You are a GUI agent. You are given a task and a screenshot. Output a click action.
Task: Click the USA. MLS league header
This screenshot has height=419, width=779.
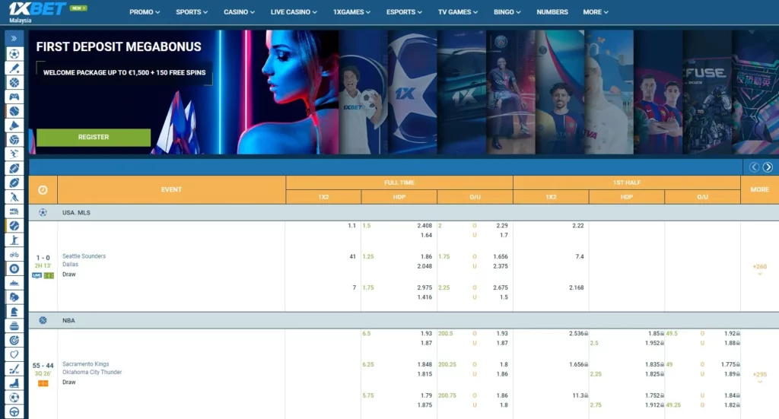404,212
